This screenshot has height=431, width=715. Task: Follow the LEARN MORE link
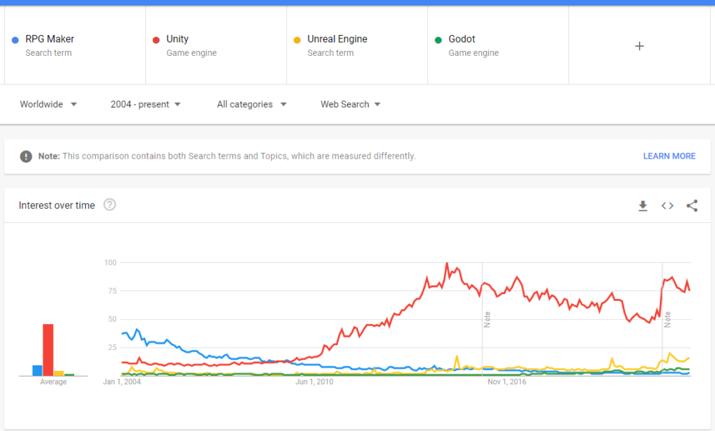(669, 156)
